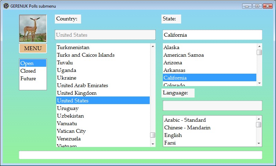Click down arrow of language list scrollbar
This screenshot has height=166, width=276.
259,144
